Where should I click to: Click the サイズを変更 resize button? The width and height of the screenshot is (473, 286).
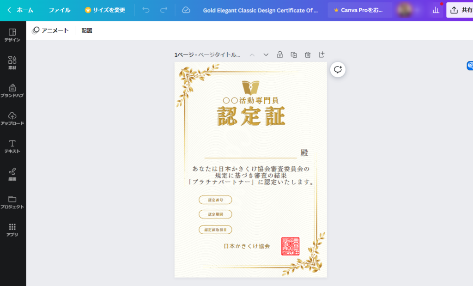click(105, 10)
